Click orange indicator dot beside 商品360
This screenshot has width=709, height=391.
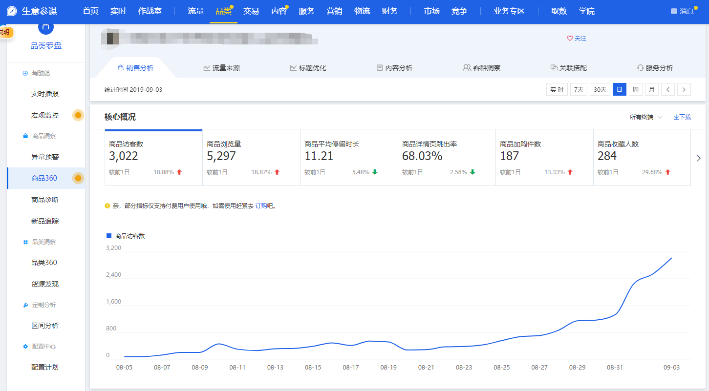coord(78,178)
